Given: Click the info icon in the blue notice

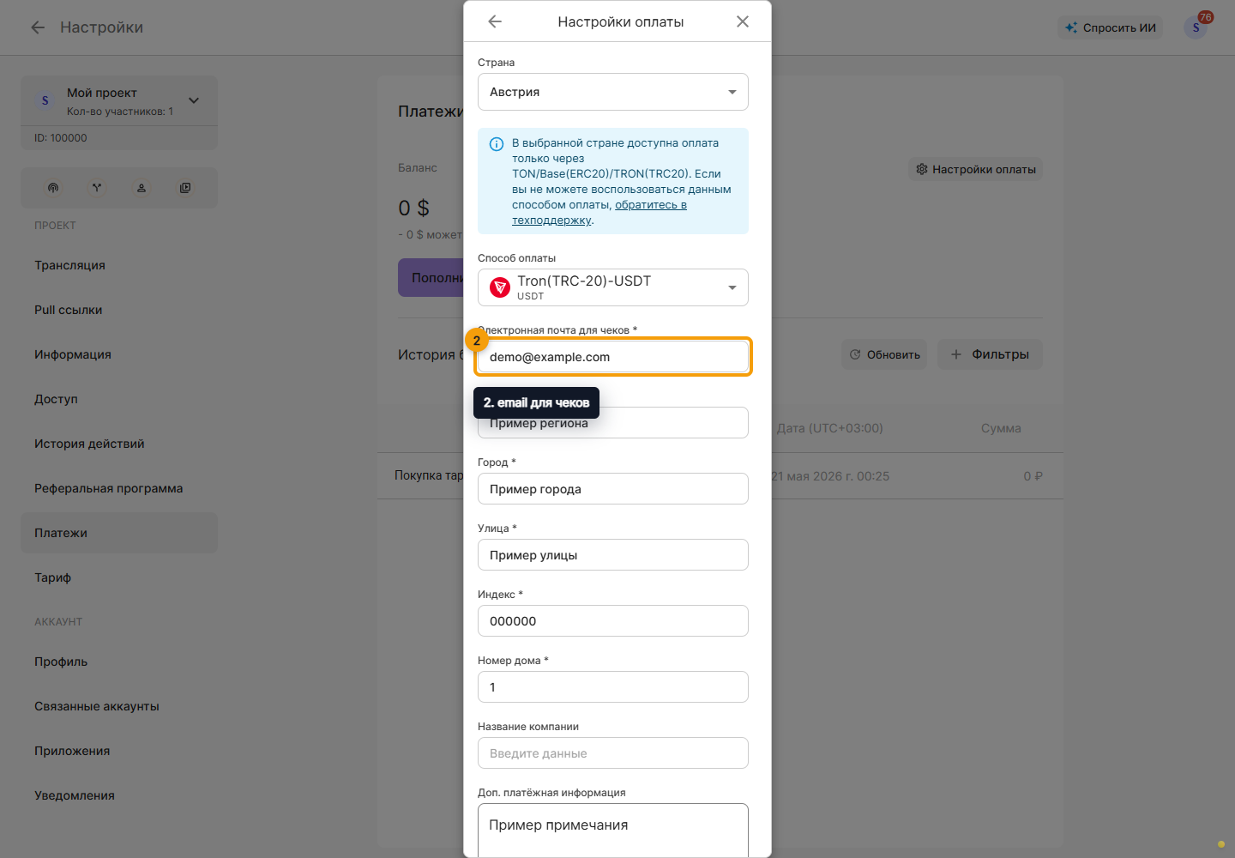Looking at the screenshot, I should point(496,144).
